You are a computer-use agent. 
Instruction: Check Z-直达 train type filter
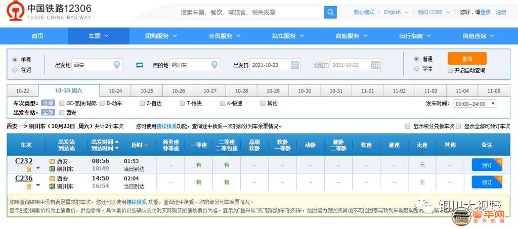click(142, 103)
